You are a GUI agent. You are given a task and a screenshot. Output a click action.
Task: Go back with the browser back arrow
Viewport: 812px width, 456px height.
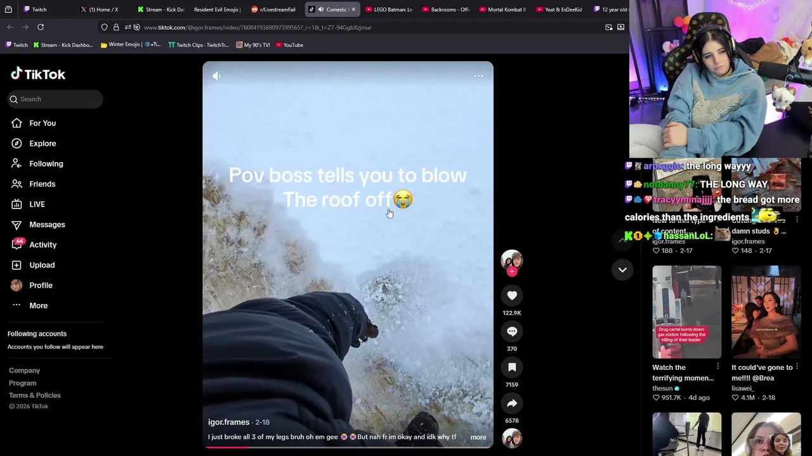10,27
